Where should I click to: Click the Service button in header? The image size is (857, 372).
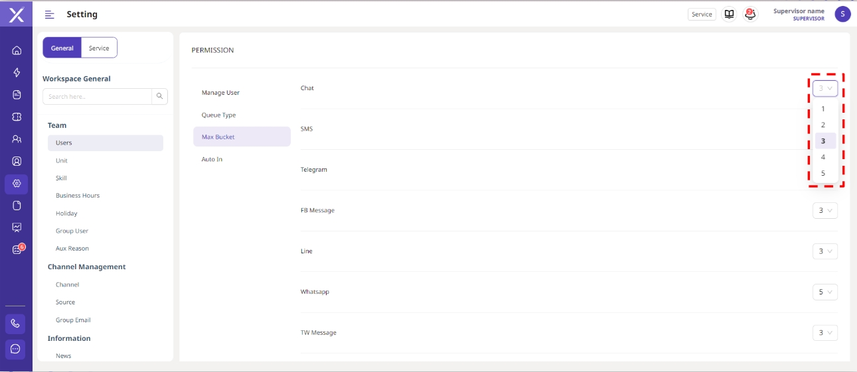point(702,15)
